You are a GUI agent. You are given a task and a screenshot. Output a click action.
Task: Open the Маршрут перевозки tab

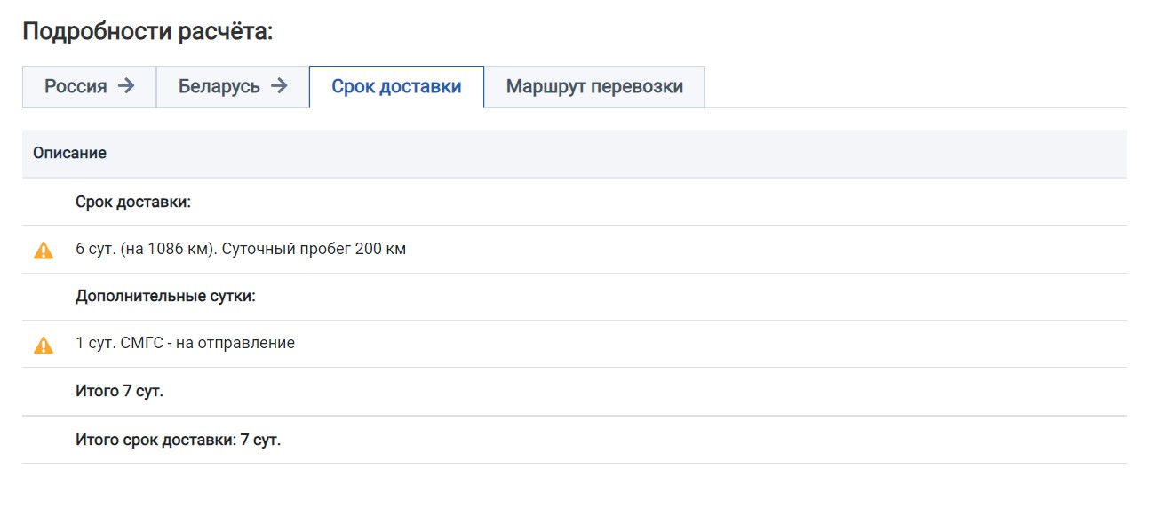pos(594,87)
